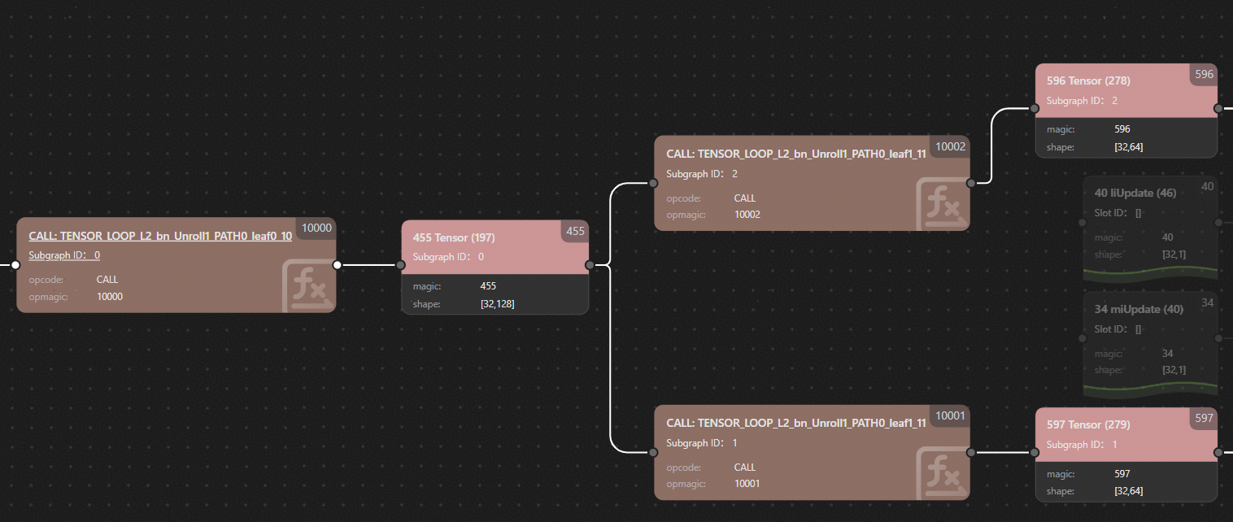Image resolution: width=1233 pixels, height=522 pixels.
Task: Click the input port of CALL node 10001
Action: tap(653, 452)
